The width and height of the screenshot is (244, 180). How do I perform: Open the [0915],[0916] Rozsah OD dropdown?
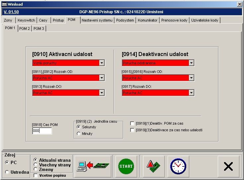point(191,78)
